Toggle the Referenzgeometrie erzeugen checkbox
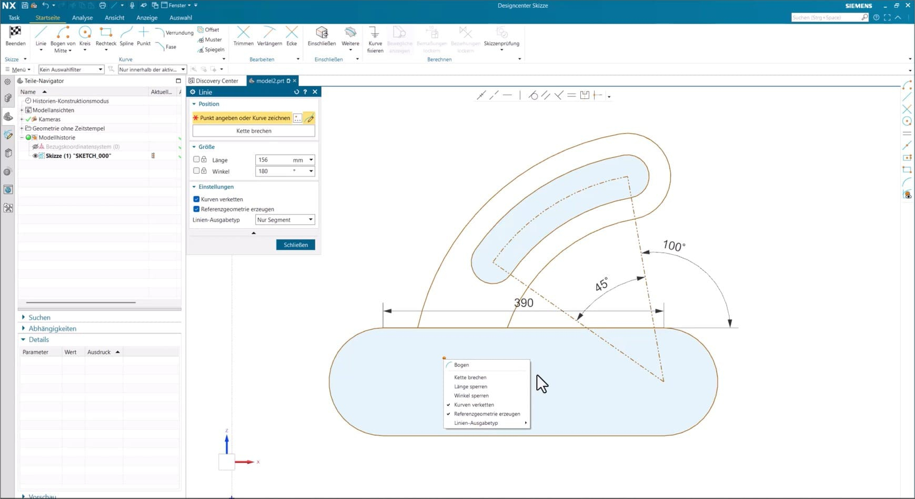 [196, 209]
